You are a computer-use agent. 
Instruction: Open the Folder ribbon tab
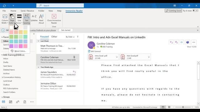pos(41,11)
